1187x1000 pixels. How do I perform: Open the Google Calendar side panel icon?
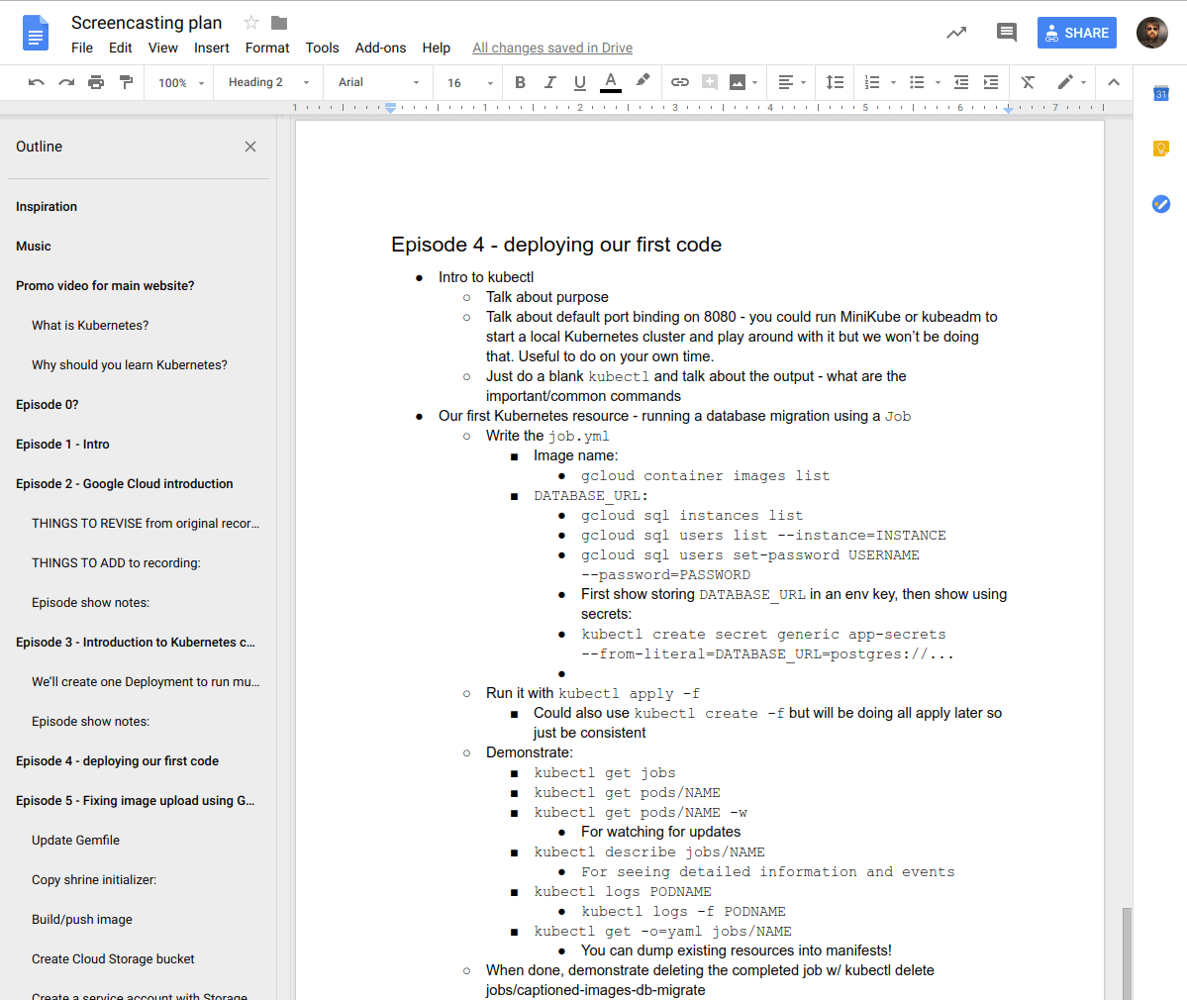tap(1161, 93)
